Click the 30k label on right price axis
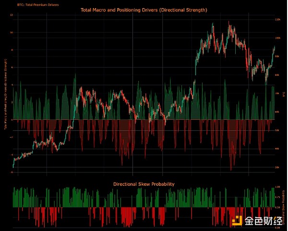288x231 pixels. [277, 167]
